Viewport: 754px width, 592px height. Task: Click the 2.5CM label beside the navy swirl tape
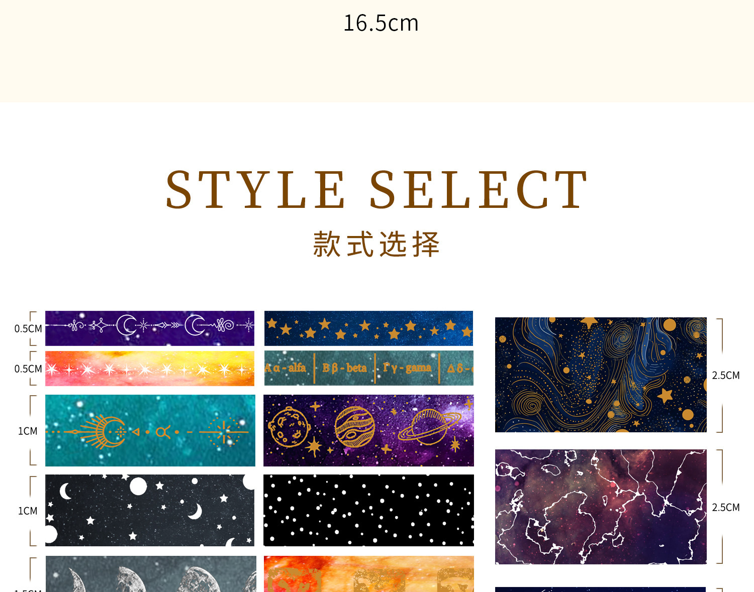tap(726, 375)
